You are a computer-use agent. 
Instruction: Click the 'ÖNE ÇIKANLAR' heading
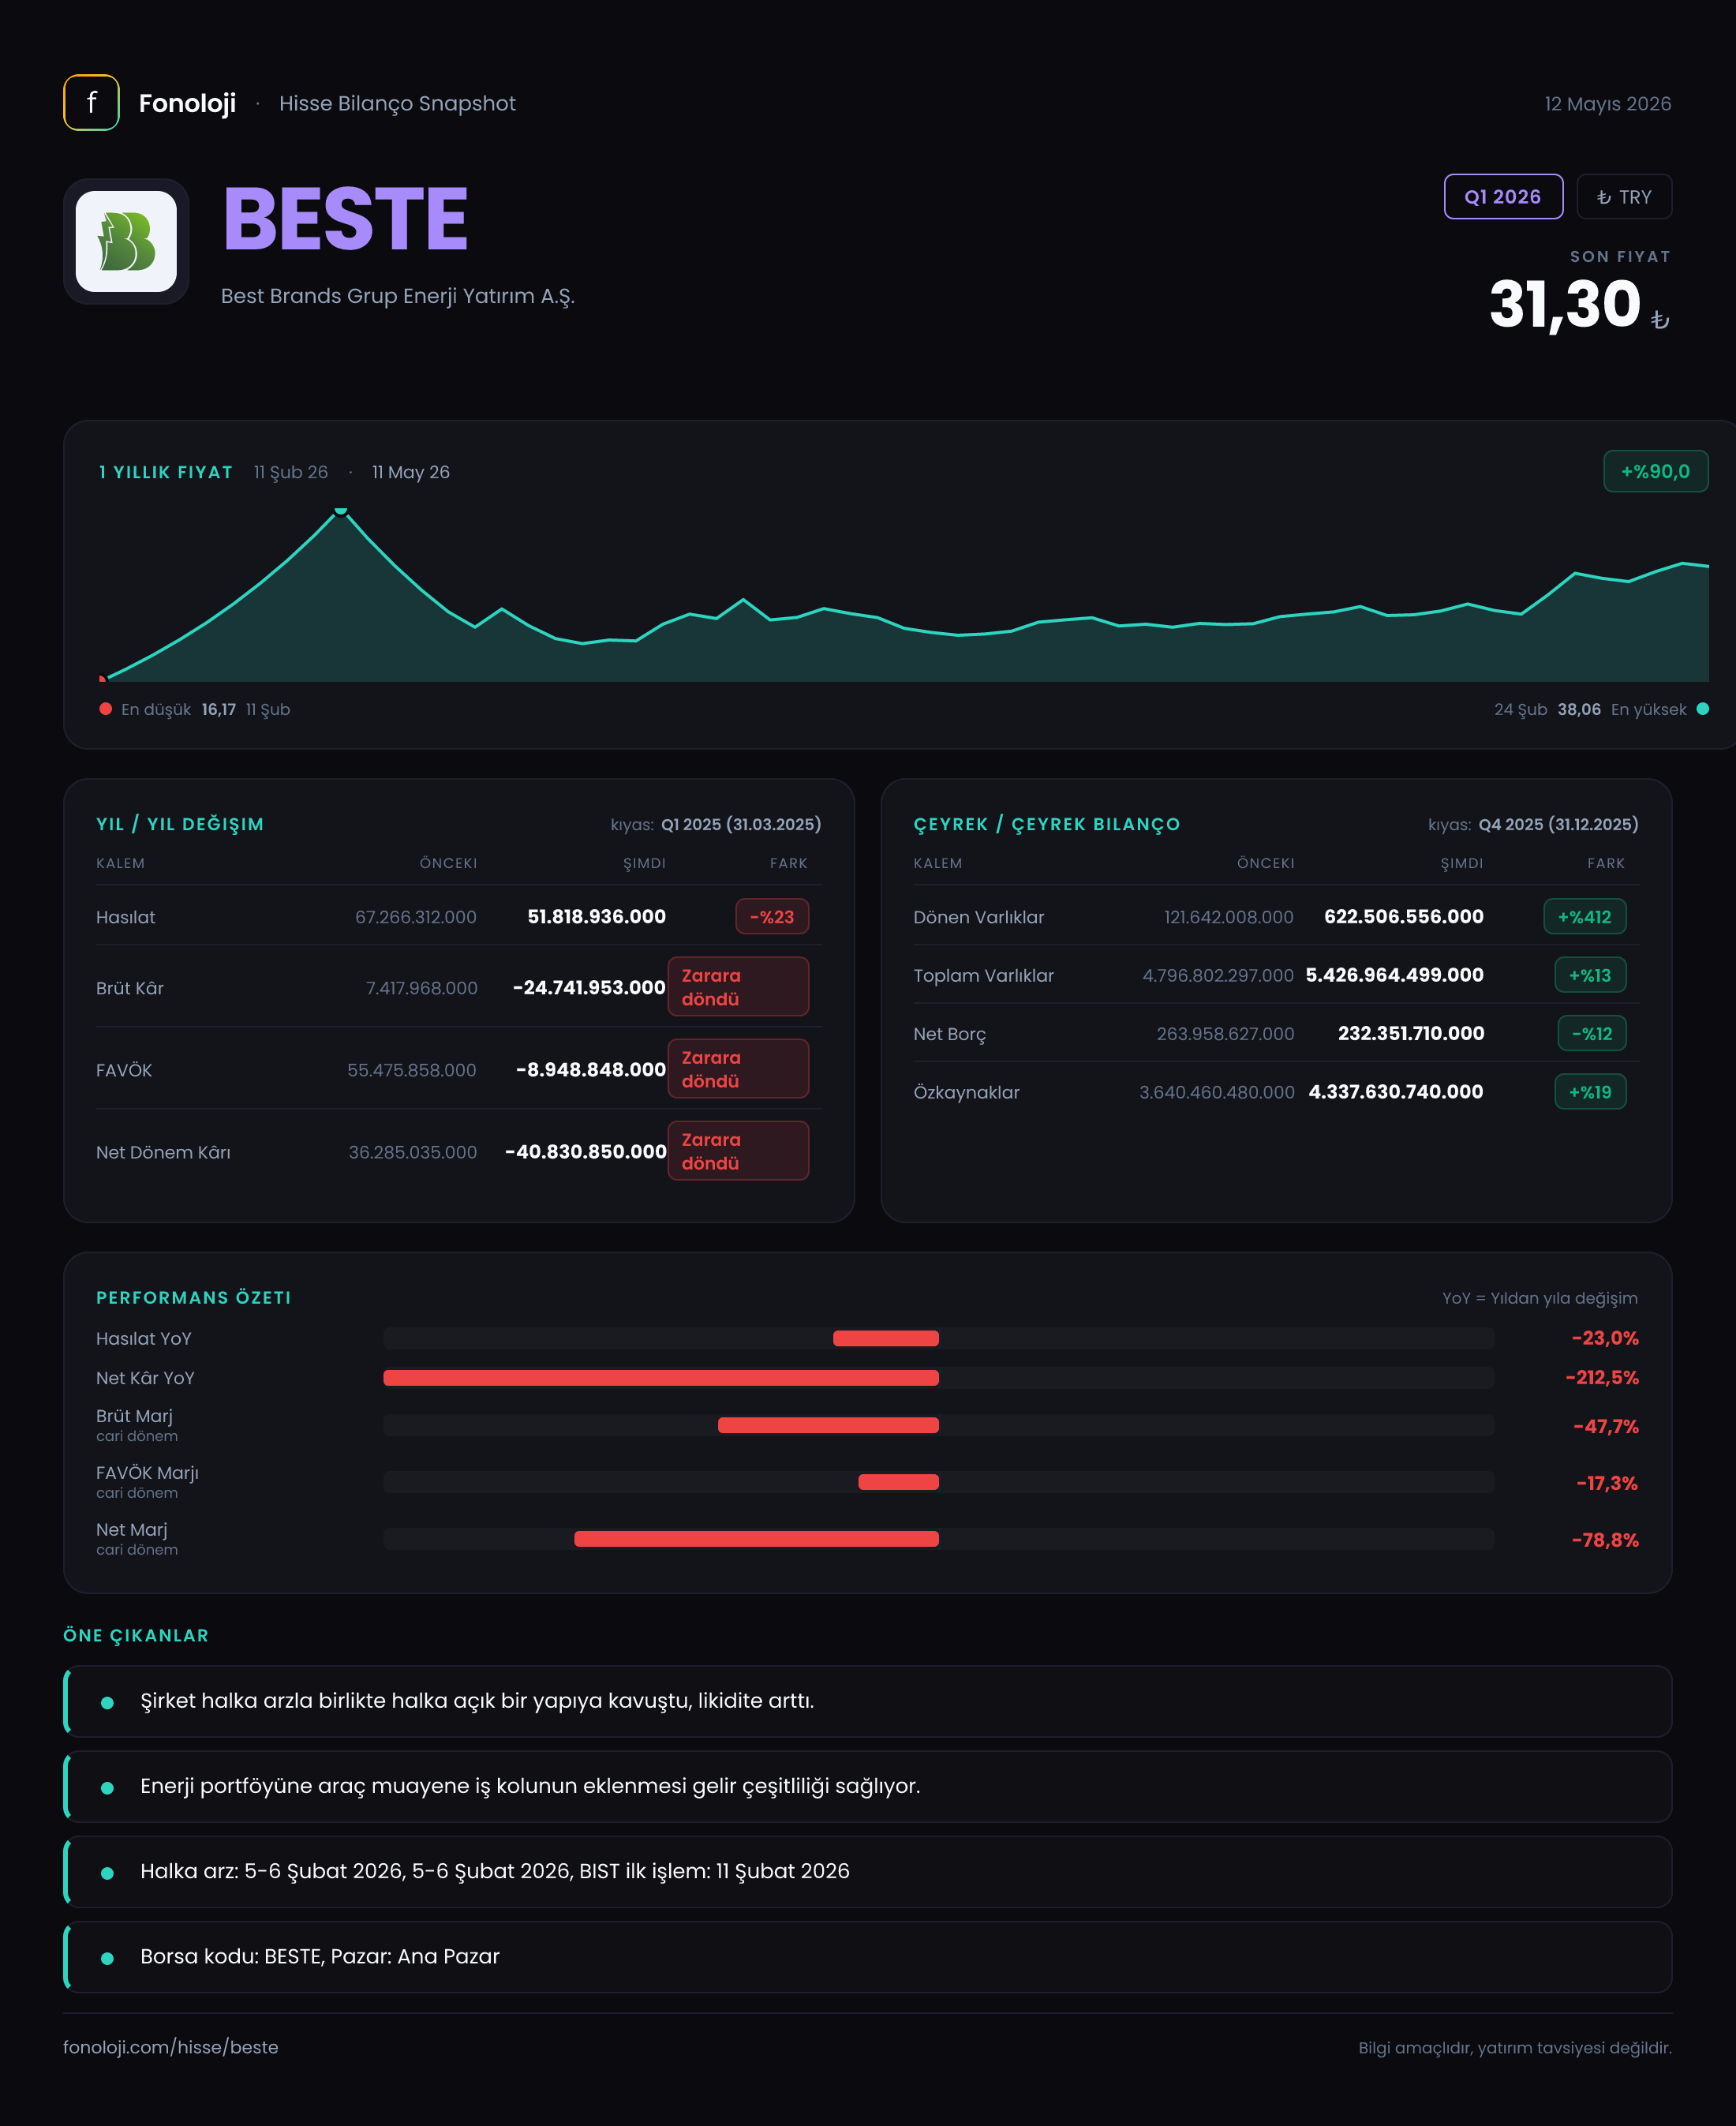point(136,1636)
